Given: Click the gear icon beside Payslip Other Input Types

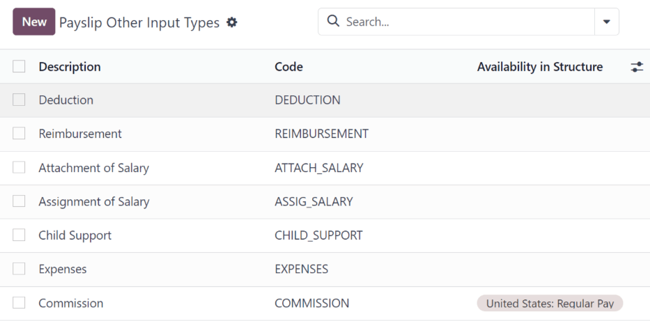Looking at the screenshot, I should point(232,22).
